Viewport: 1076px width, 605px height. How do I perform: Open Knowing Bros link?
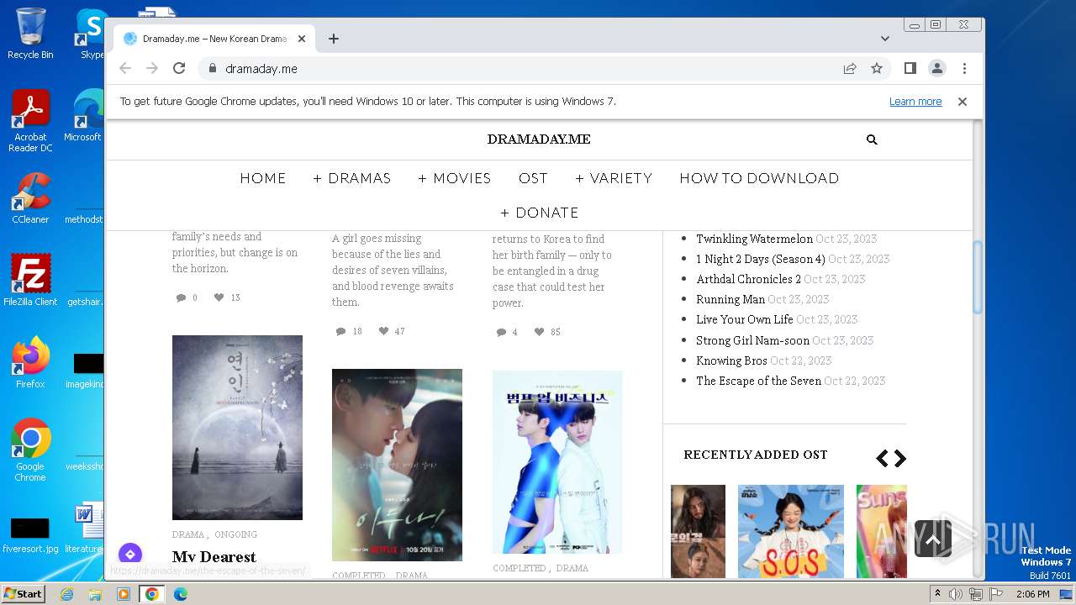click(731, 360)
